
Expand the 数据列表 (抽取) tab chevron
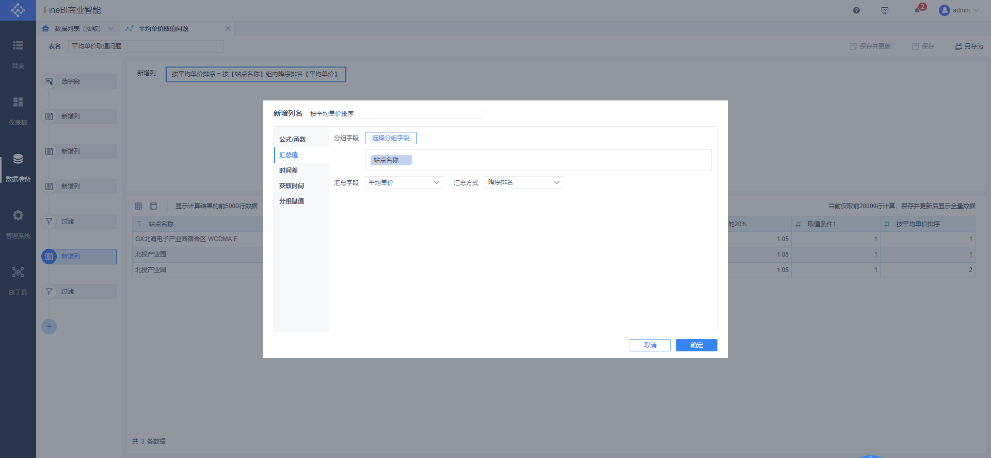[x=111, y=28]
